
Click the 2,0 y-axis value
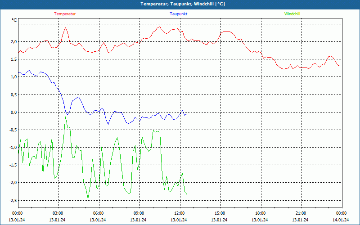click(x=13, y=41)
